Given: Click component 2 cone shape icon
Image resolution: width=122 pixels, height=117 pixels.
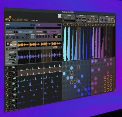Looking at the screenshot, I should click(x=10, y=73).
